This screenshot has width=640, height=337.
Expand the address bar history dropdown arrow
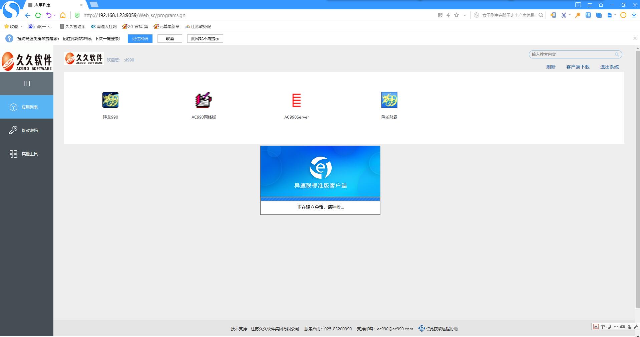click(x=464, y=15)
